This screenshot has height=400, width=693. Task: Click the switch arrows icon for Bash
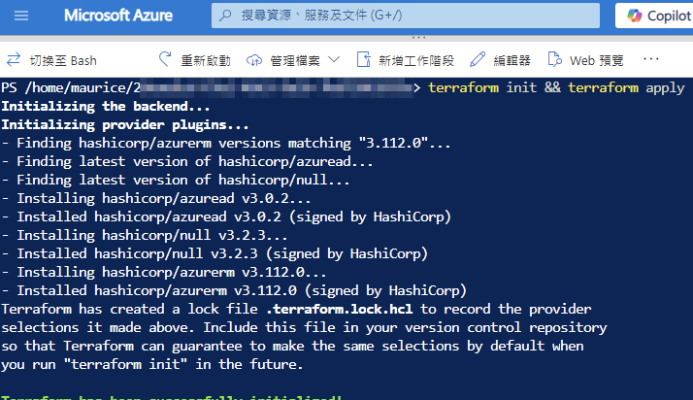pos(15,60)
